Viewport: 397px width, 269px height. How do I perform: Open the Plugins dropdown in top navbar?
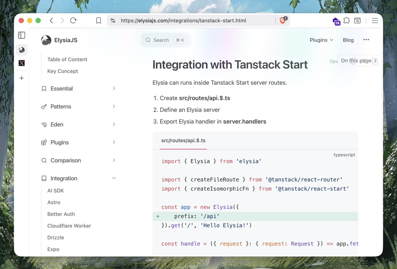pyautogui.click(x=321, y=40)
